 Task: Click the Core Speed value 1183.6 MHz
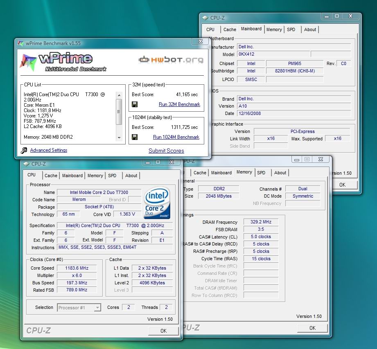[x=77, y=268]
